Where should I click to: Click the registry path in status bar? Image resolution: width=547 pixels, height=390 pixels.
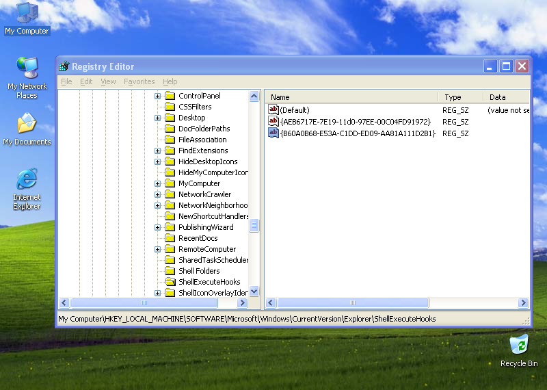point(247,319)
